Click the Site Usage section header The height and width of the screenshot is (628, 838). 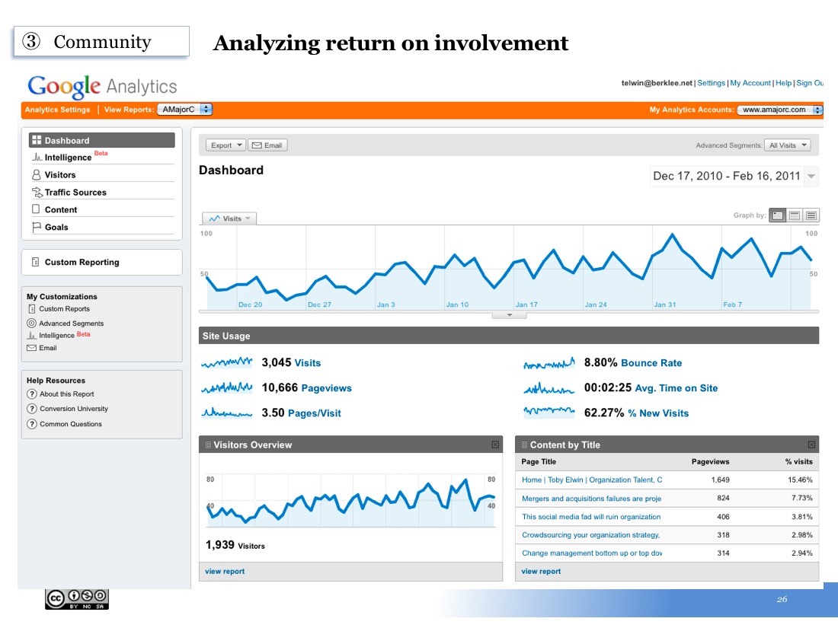pos(509,336)
